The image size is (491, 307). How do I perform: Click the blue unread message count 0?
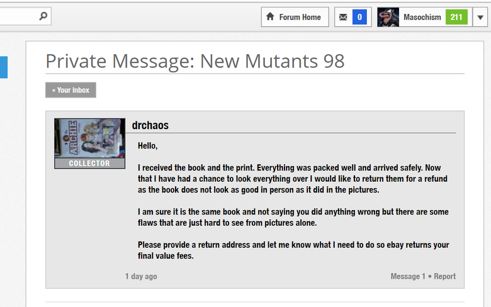pyautogui.click(x=359, y=17)
